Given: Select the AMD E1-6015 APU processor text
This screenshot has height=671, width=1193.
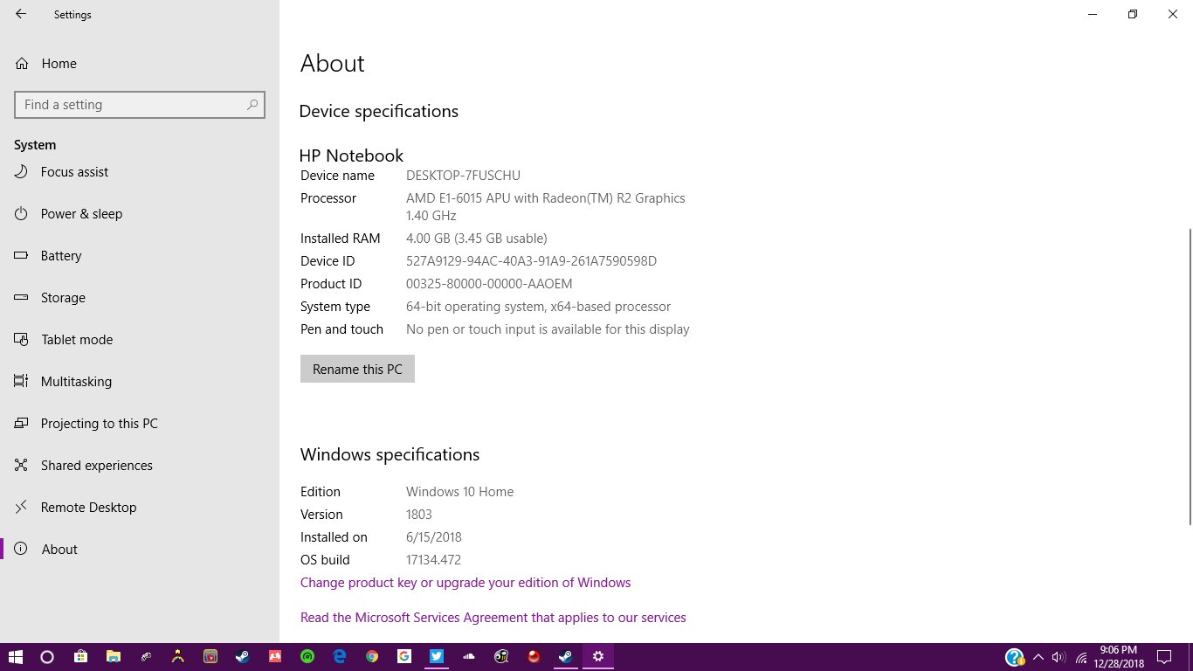Looking at the screenshot, I should pos(545,207).
